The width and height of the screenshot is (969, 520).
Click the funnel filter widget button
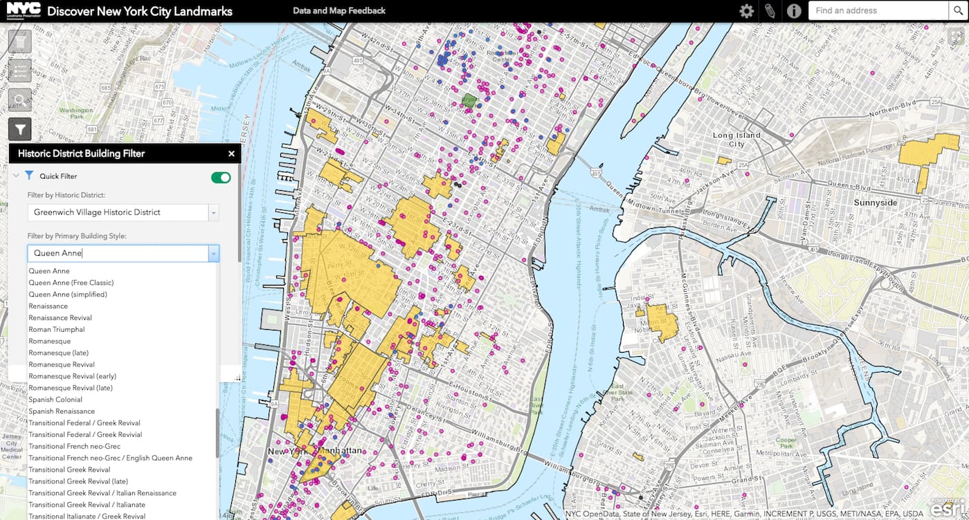20,129
